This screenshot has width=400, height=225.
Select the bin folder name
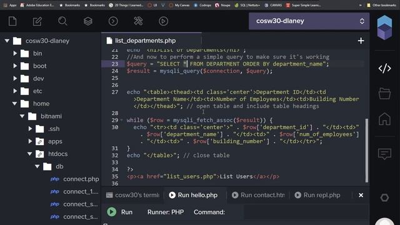[x=37, y=53]
